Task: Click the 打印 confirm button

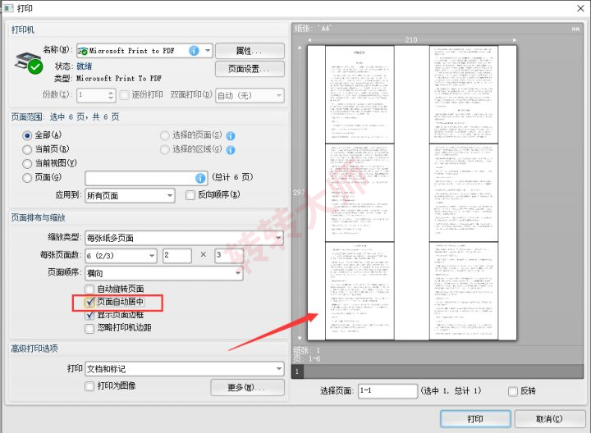Action: 475,419
